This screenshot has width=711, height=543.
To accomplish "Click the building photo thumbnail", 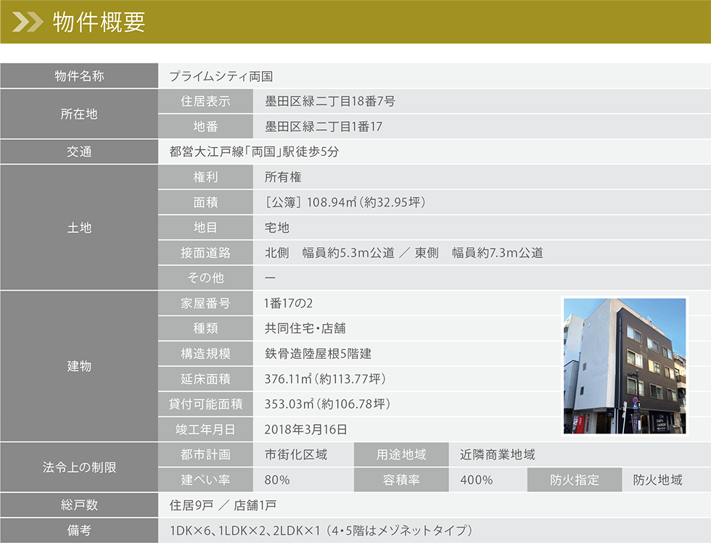I will 625,365.
